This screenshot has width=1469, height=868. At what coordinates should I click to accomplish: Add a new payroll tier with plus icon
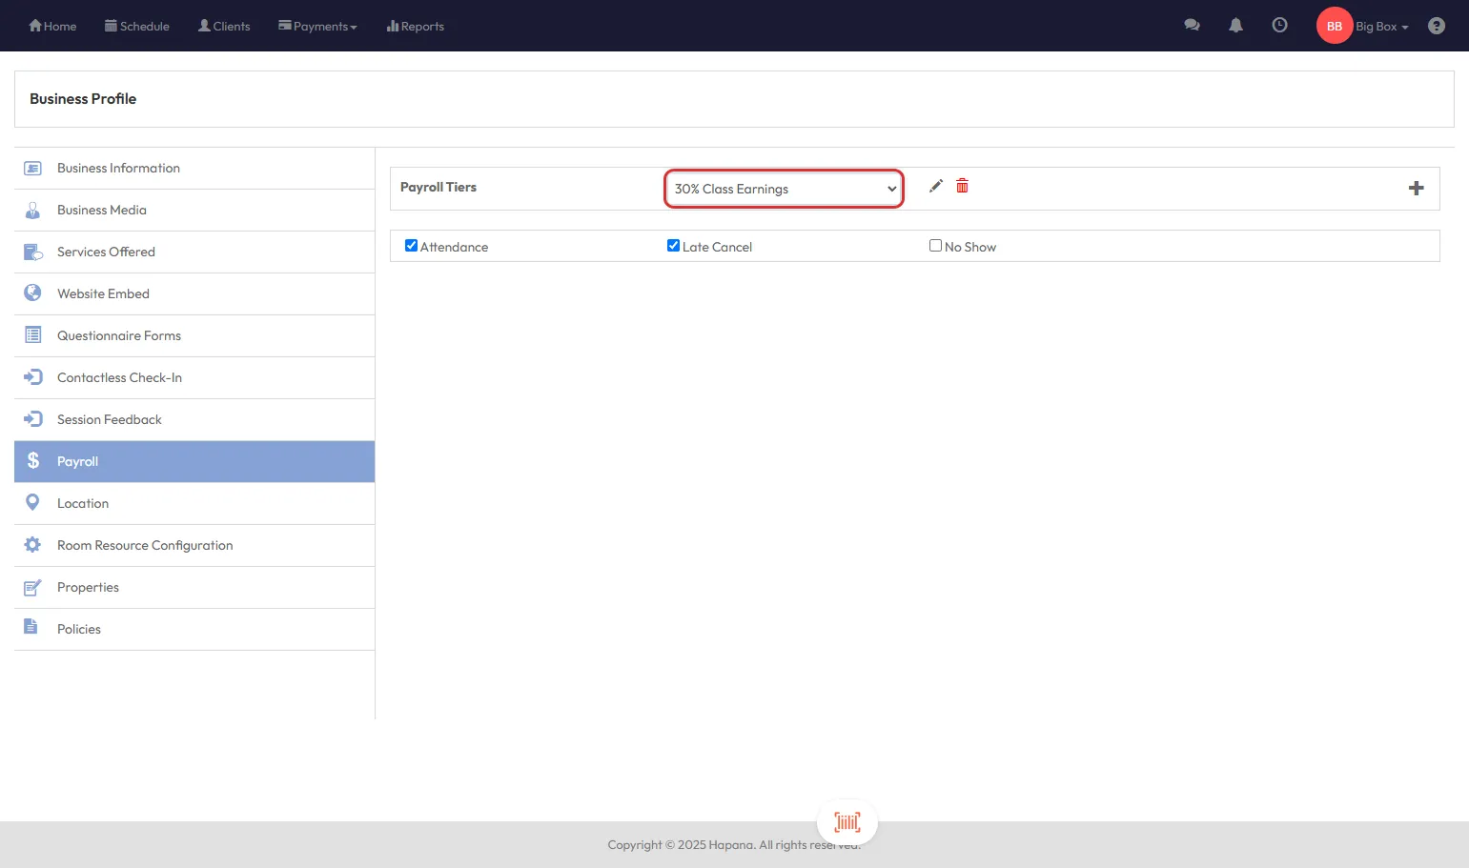[x=1416, y=188]
